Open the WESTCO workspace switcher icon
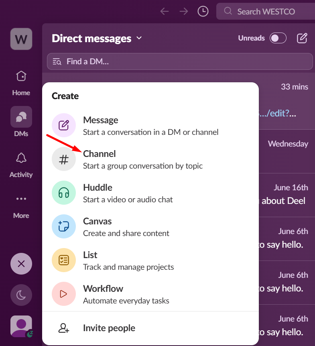 click(x=21, y=39)
